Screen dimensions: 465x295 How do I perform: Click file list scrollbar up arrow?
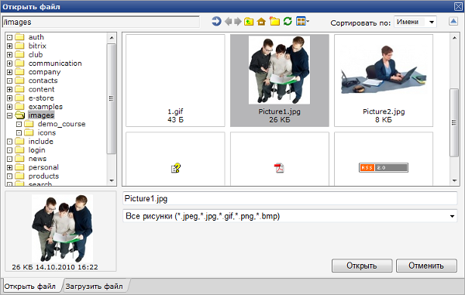pyautogui.click(x=454, y=38)
